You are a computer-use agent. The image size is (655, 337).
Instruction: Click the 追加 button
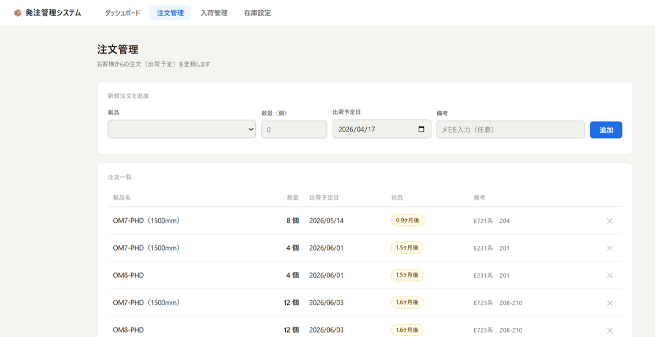pos(606,130)
